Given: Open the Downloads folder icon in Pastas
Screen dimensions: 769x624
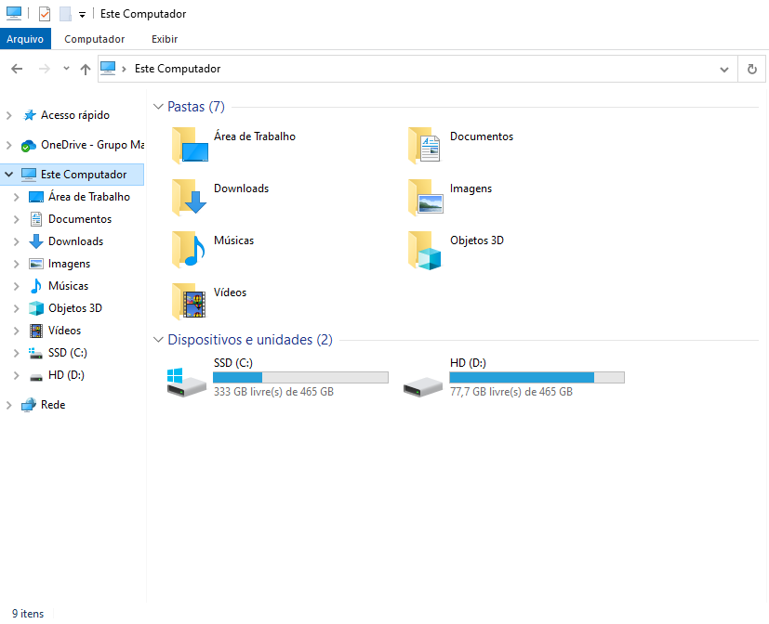Looking at the screenshot, I should pyautogui.click(x=190, y=197).
